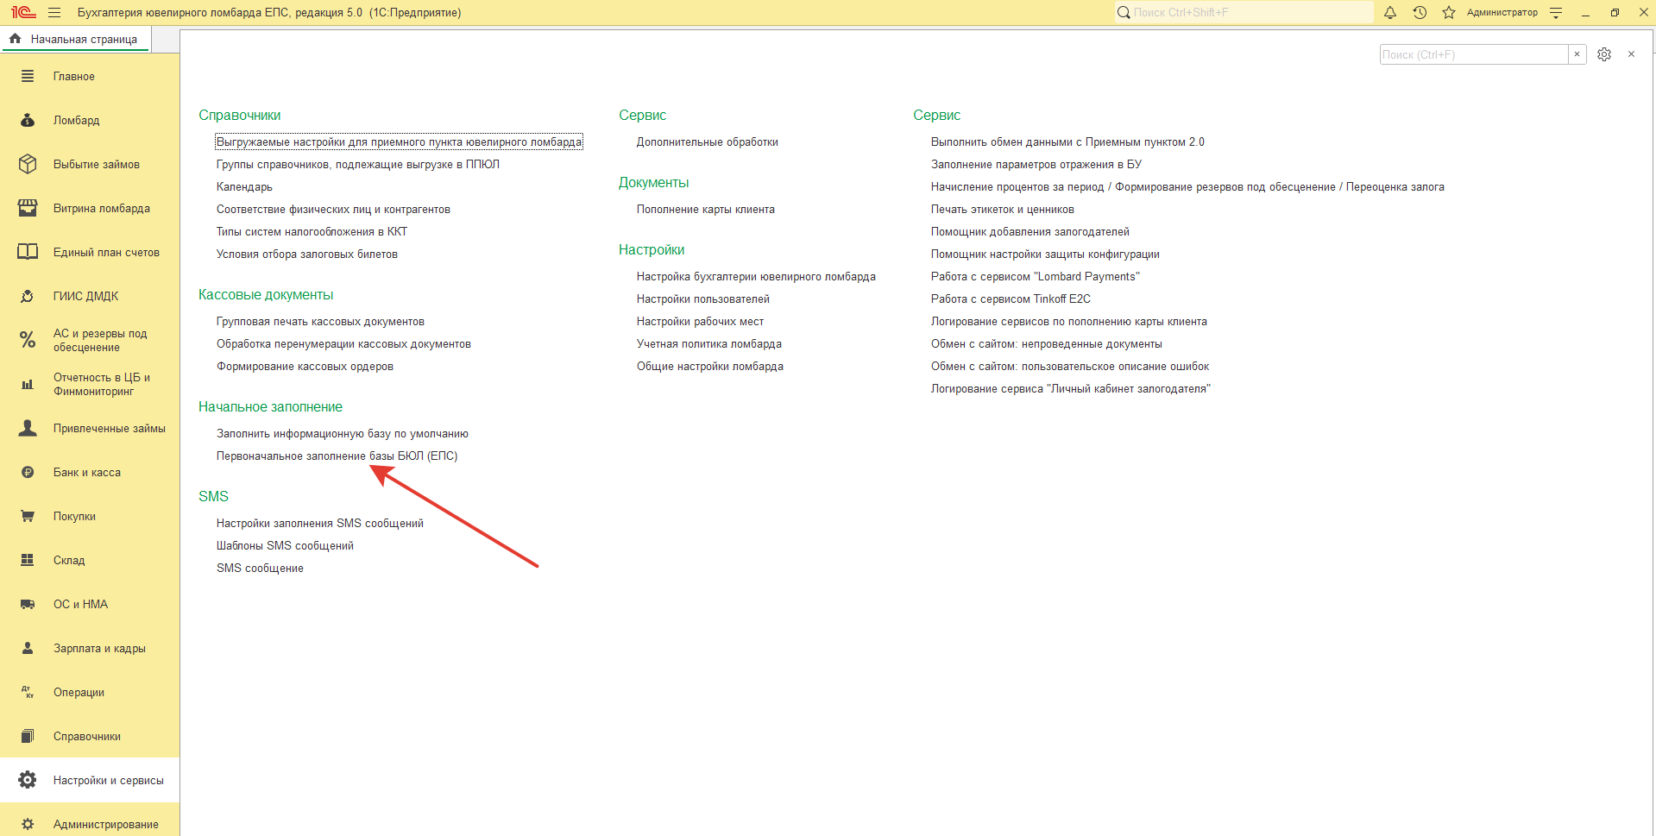Click the 1C logo icon
1656x836 pixels.
[23, 13]
